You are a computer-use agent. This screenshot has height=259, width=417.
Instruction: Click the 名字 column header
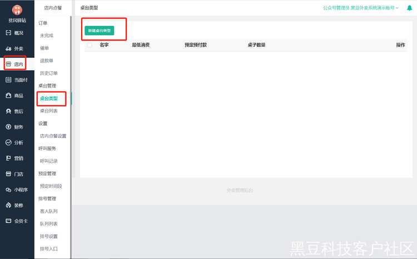[x=104, y=45]
